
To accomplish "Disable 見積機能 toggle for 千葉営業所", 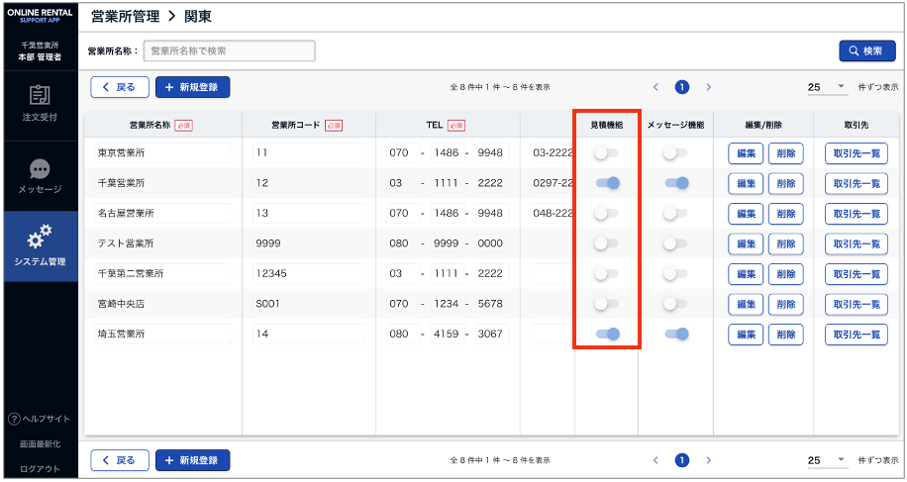I will tap(608, 183).
